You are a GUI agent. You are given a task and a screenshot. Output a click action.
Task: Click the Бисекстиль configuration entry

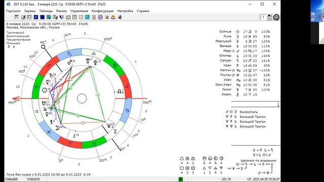242,112
